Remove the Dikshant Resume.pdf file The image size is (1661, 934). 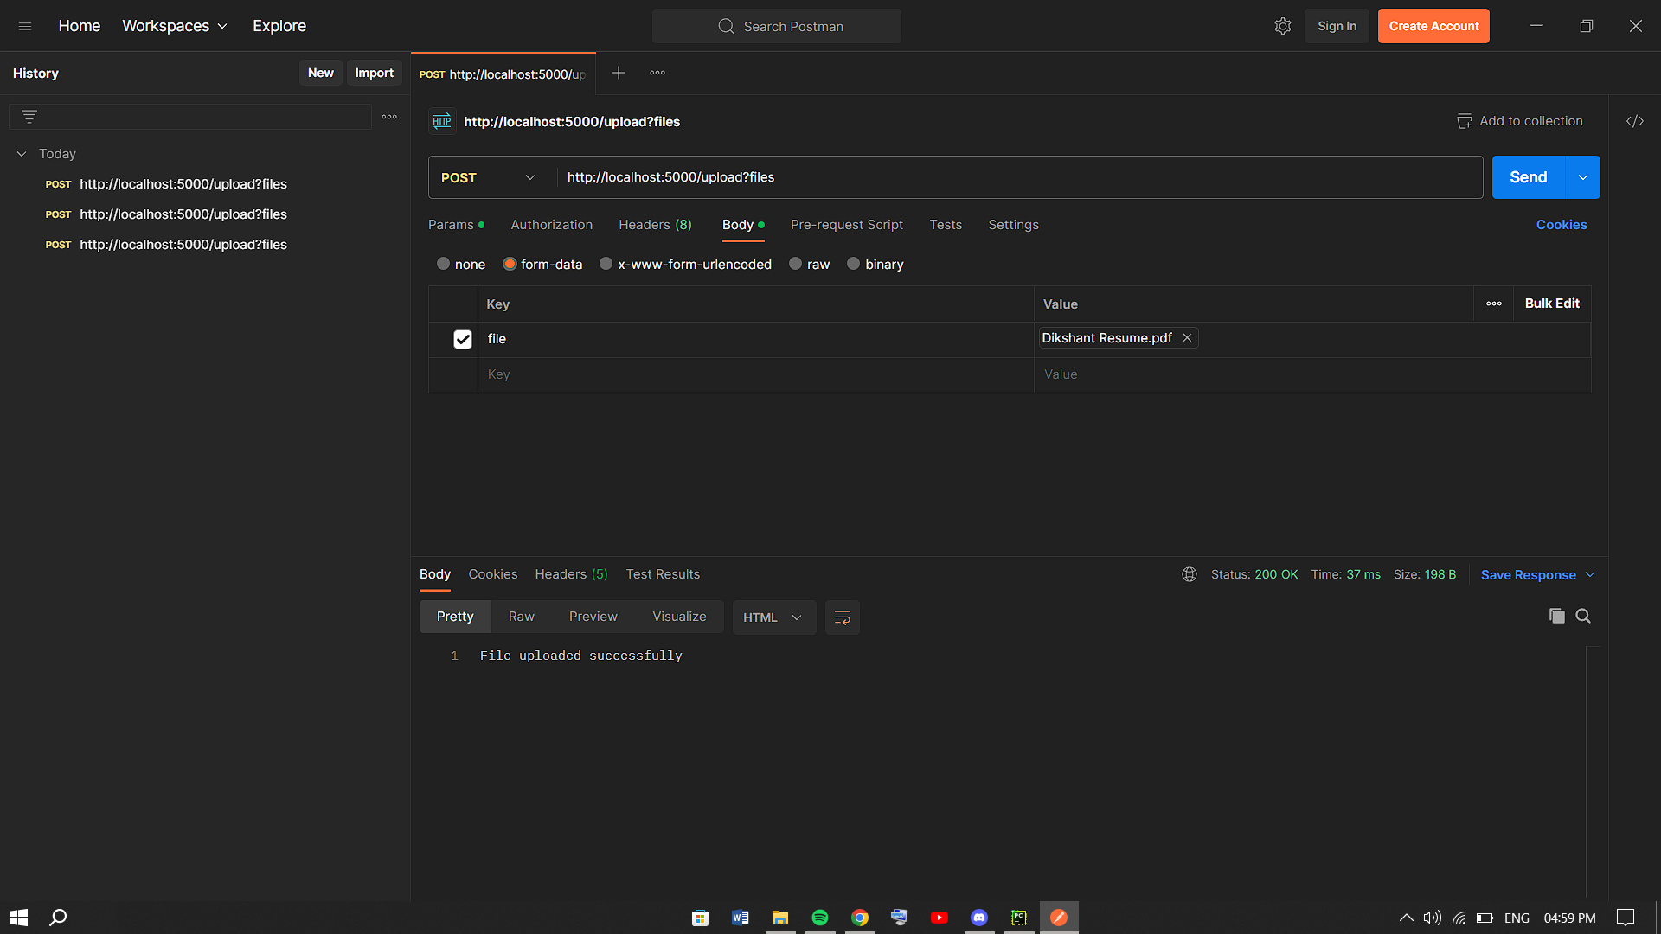[1187, 338]
